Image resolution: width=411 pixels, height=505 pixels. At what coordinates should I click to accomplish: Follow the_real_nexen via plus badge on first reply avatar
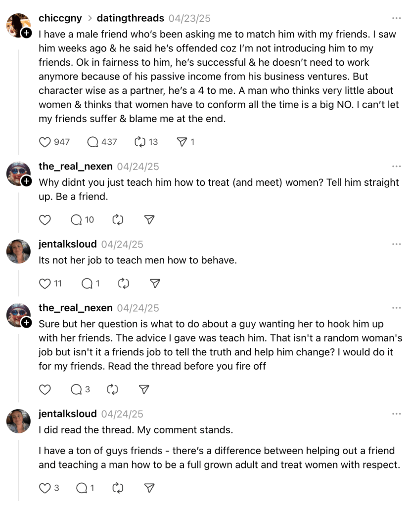point(27,181)
